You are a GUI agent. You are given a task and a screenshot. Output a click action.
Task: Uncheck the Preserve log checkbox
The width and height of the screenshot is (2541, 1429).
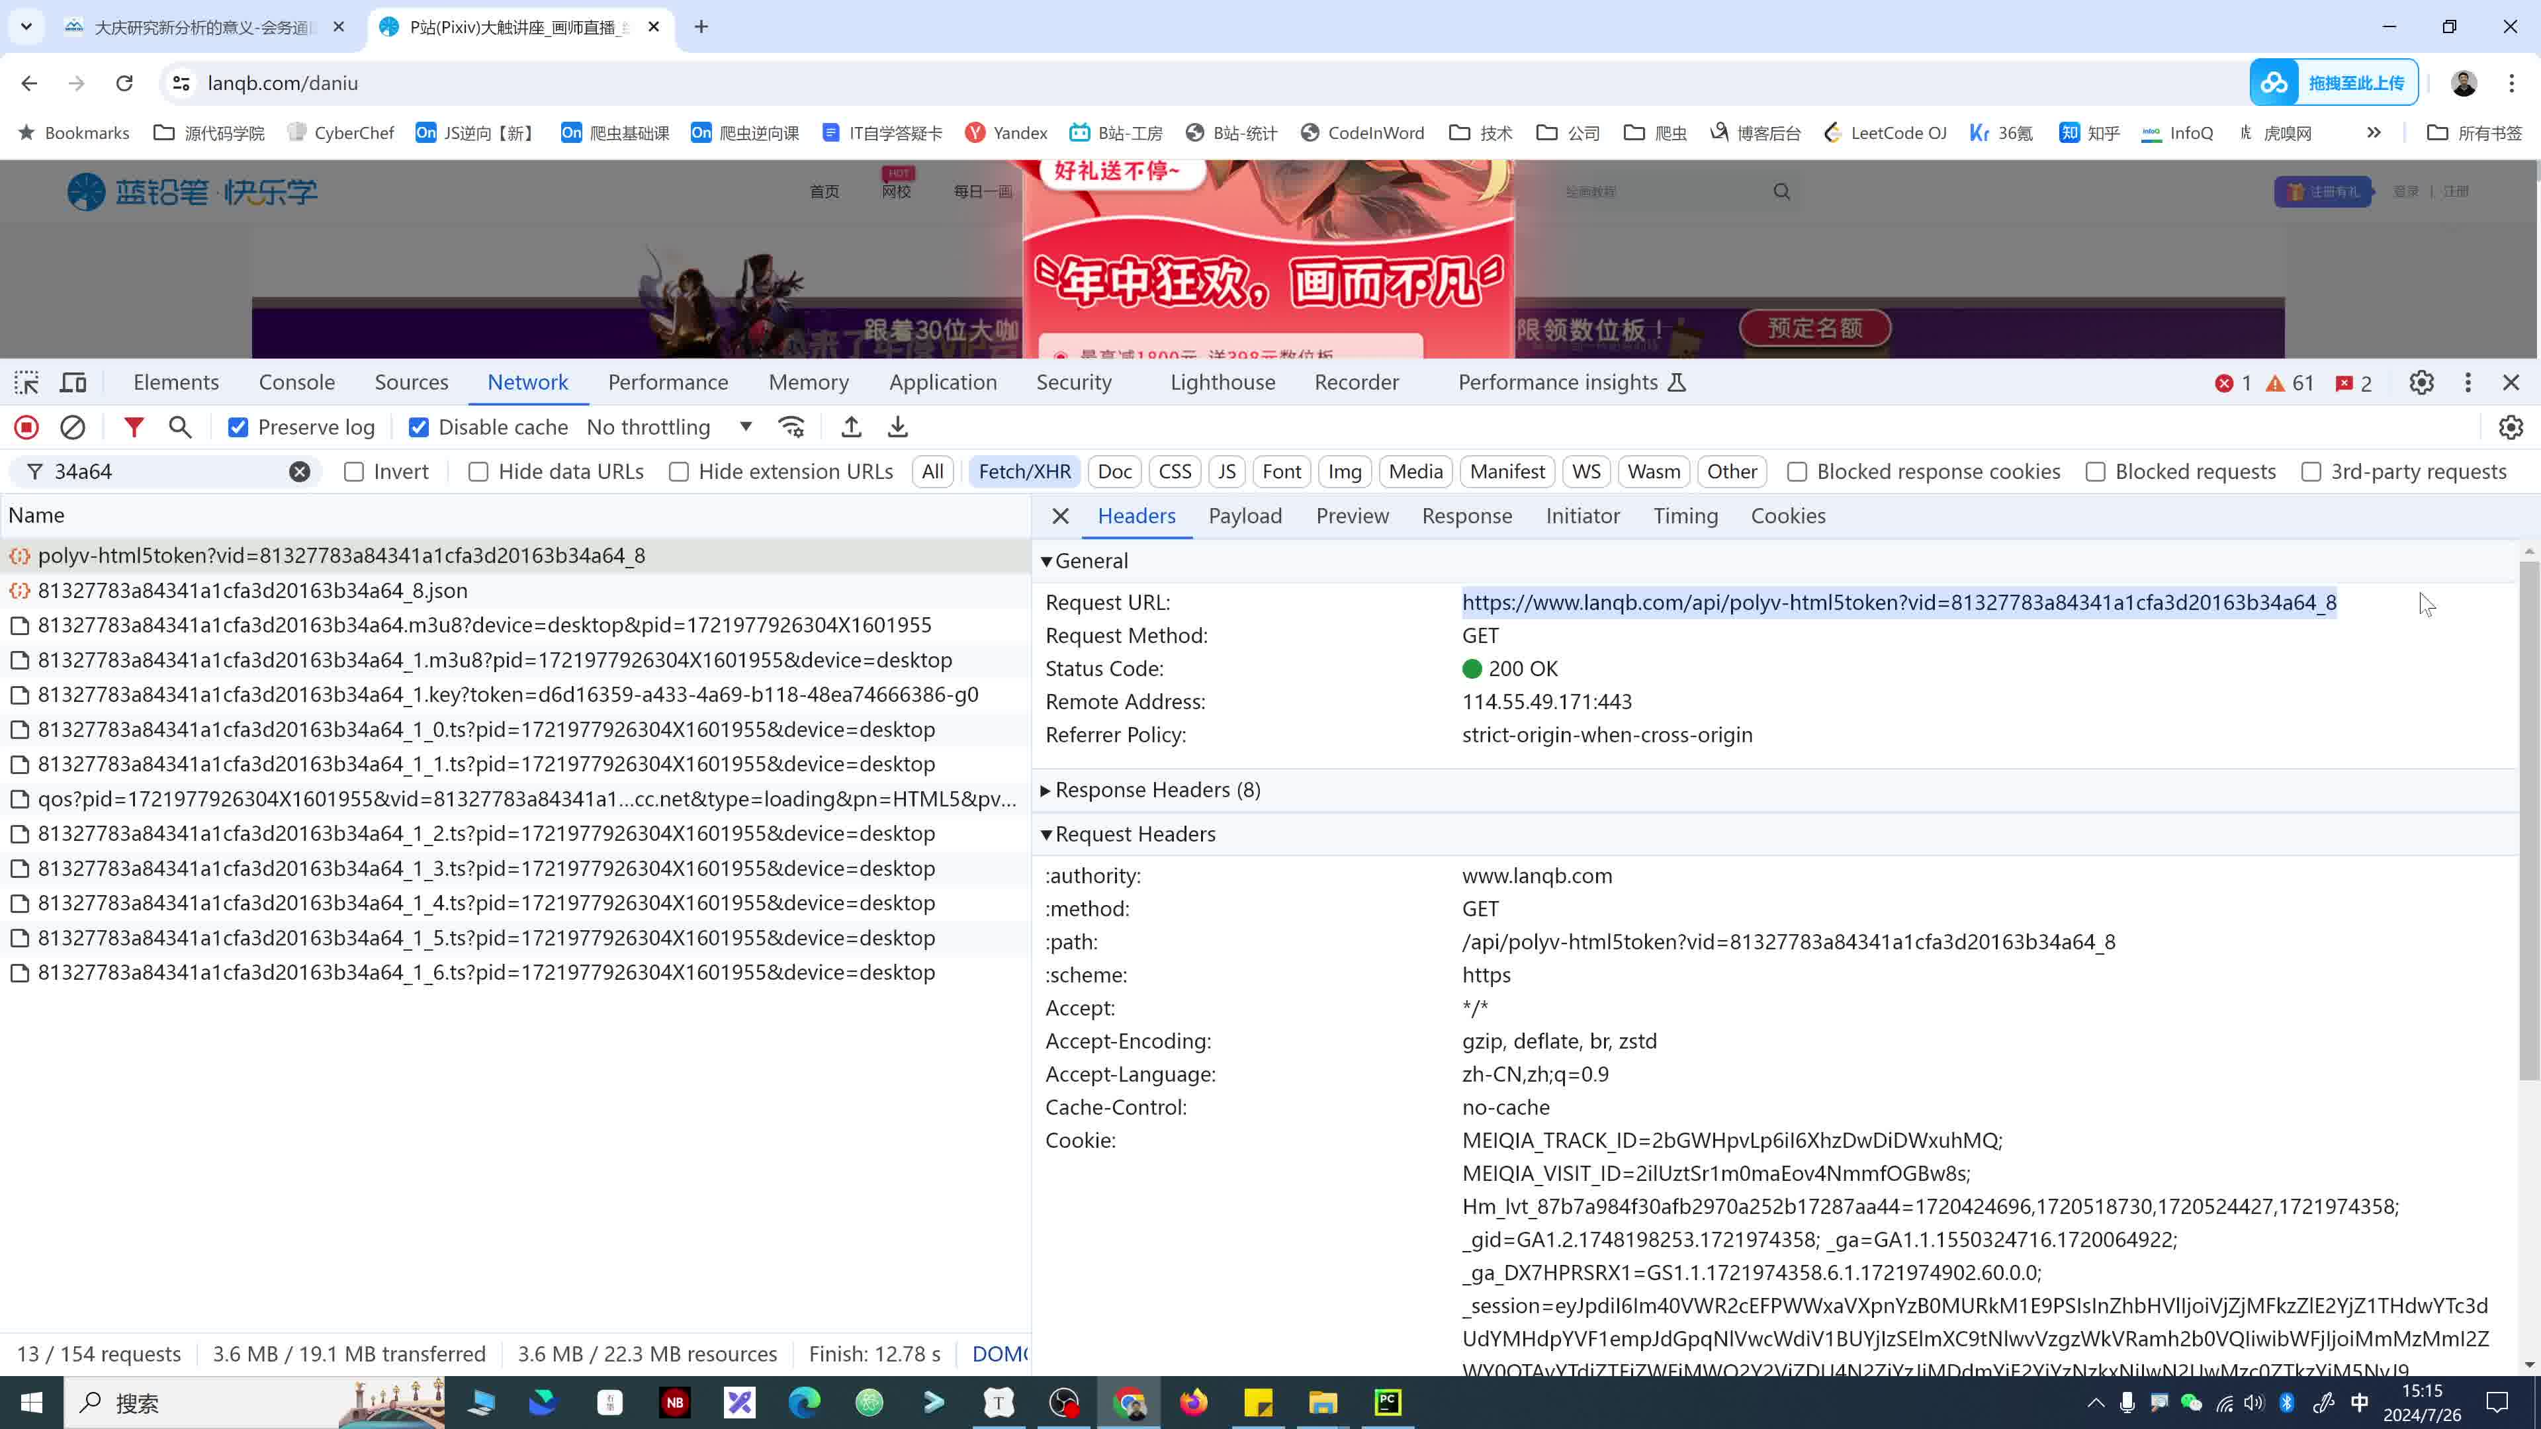239,427
